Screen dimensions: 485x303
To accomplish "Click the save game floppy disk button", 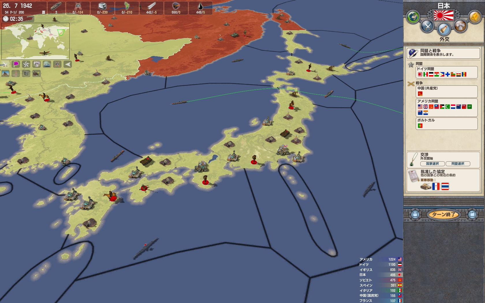I will [x=415, y=214].
